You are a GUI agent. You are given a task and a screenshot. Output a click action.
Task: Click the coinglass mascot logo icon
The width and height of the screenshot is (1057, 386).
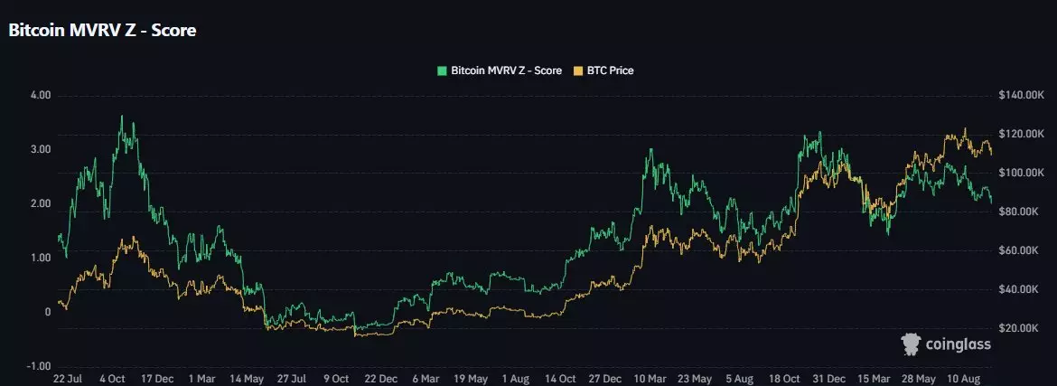tap(911, 344)
